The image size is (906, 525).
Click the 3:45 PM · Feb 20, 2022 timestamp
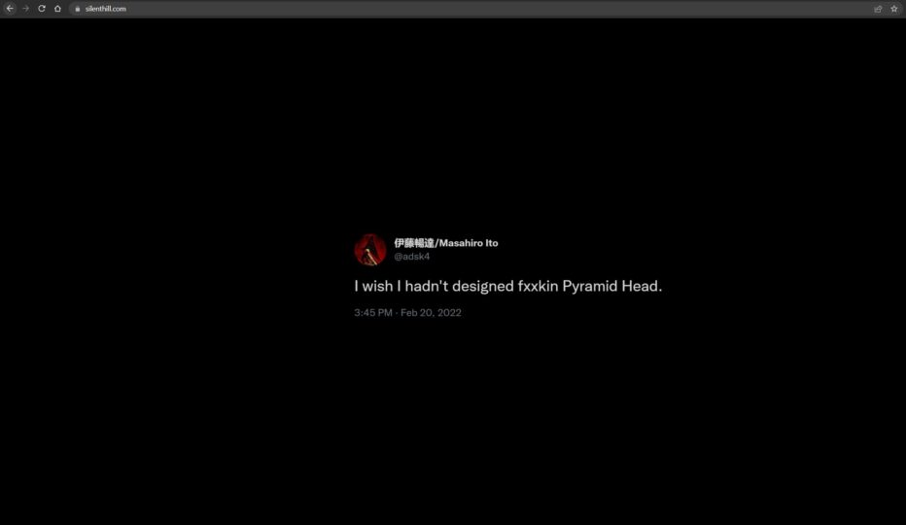(407, 312)
